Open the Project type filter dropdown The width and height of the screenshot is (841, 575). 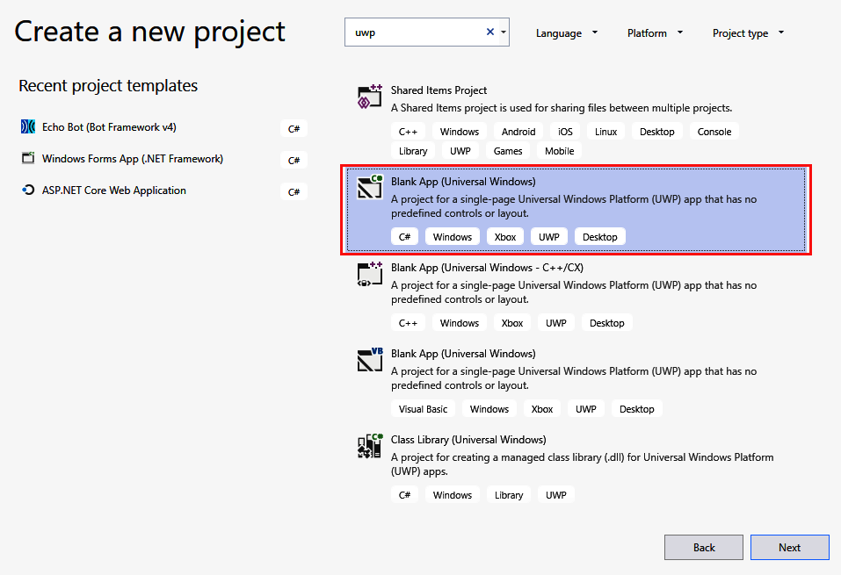coord(748,33)
